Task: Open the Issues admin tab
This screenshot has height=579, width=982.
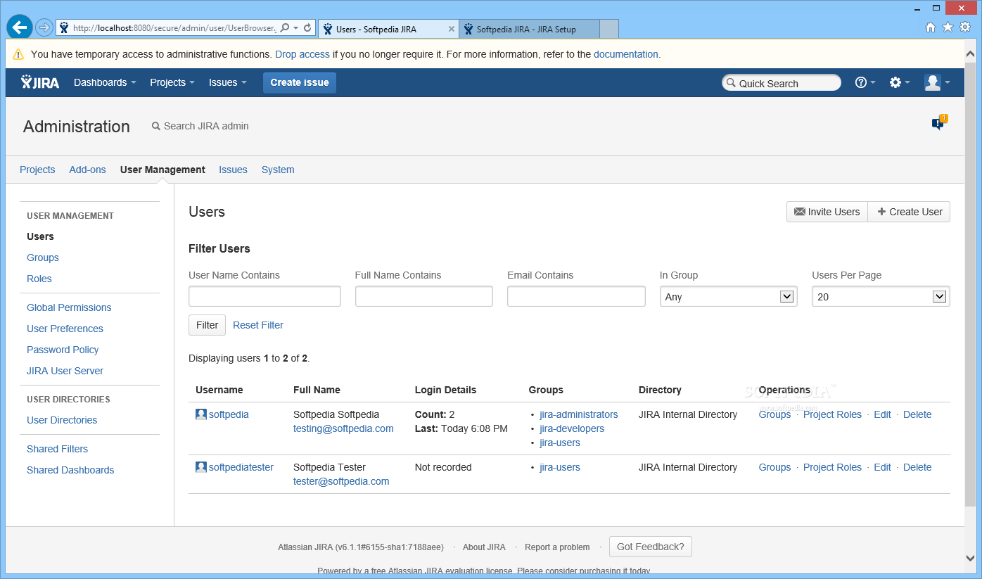Action: click(233, 170)
